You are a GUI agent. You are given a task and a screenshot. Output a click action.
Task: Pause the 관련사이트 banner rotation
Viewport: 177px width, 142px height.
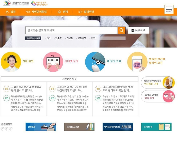click(11, 129)
